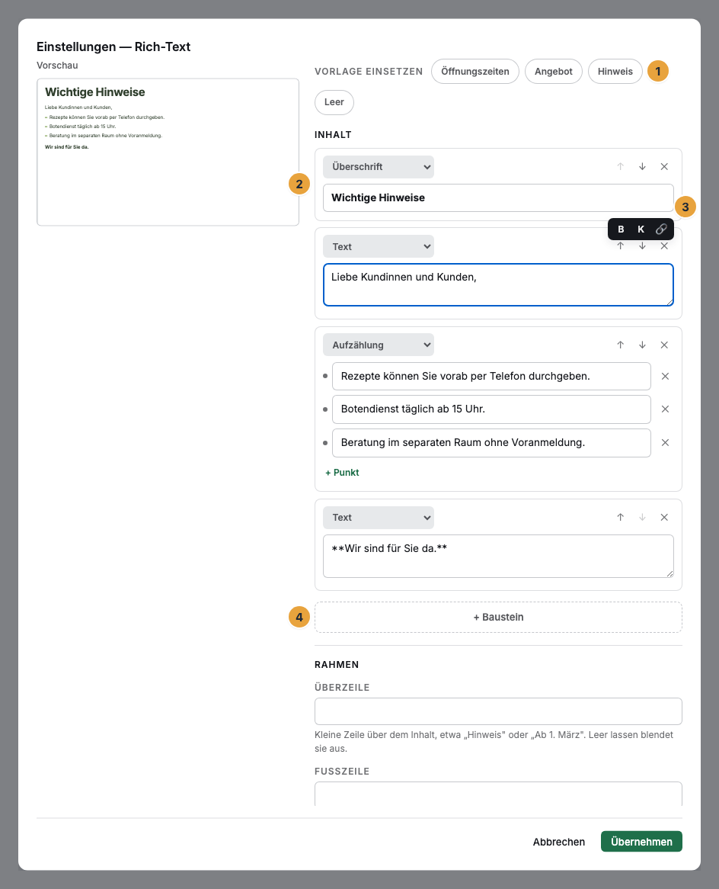This screenshot has height=889, width=719.
Task: Click into the Überzeile input field
Action: 498,711
